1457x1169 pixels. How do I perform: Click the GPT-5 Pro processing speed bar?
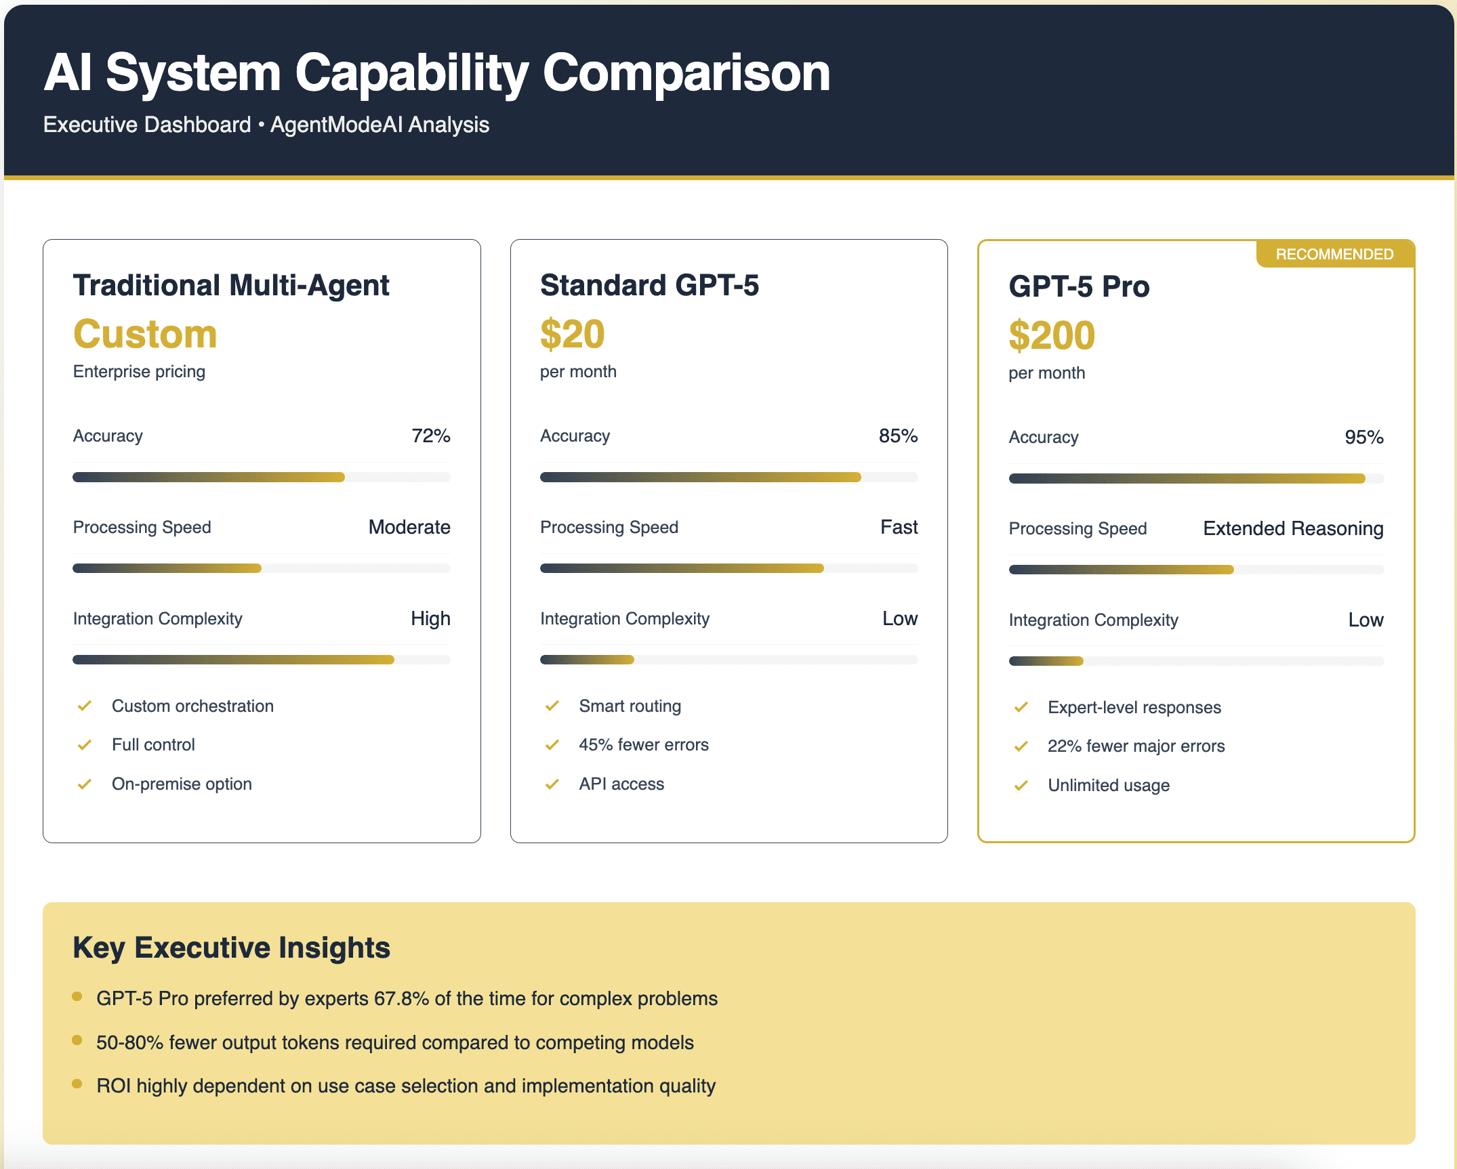[1196, 570]
